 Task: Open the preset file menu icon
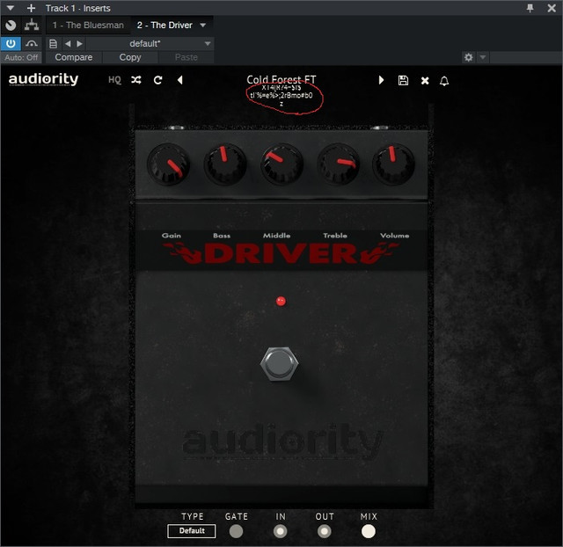pyautogui.click(x=53, y=44)
